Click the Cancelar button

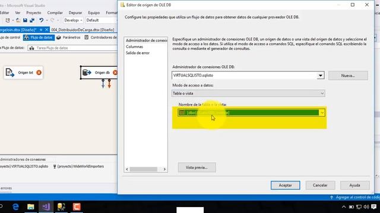[320, 185]
